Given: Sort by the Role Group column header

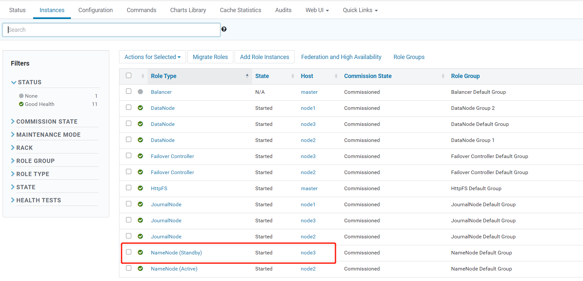Looking at the screenshot, I should 465,76.
